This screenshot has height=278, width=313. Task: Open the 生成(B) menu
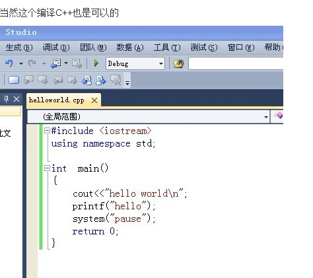[x=19, y=48]
